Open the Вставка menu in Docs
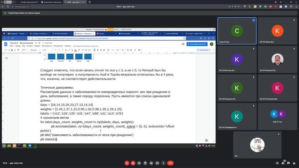The width and height of the screenshot is (299, 168). (30, 46)
